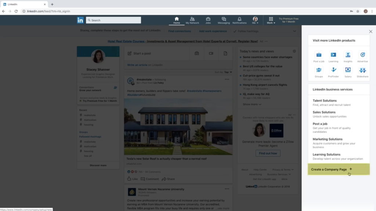Open Talent Solutions

tap(325, 101)
